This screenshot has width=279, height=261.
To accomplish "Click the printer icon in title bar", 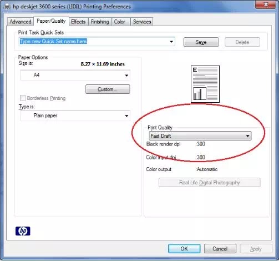I will coord(7,7).
